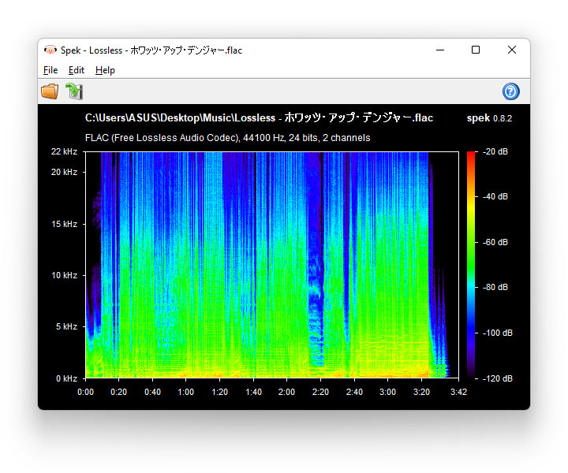Click the rainbow dB color scale bar
The height and width of the screenshot is (473, 568).
tap(471, 264)
